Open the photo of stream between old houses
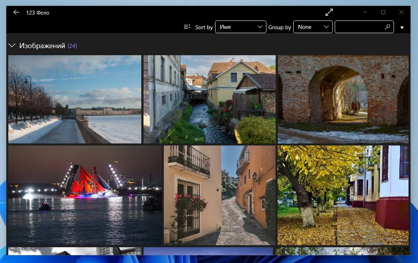This screenshot has height=263, width=418. pyautogui.click(x=209, y=99)
